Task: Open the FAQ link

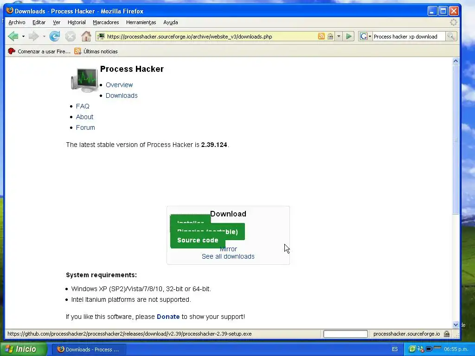Action: pos(83,106)
